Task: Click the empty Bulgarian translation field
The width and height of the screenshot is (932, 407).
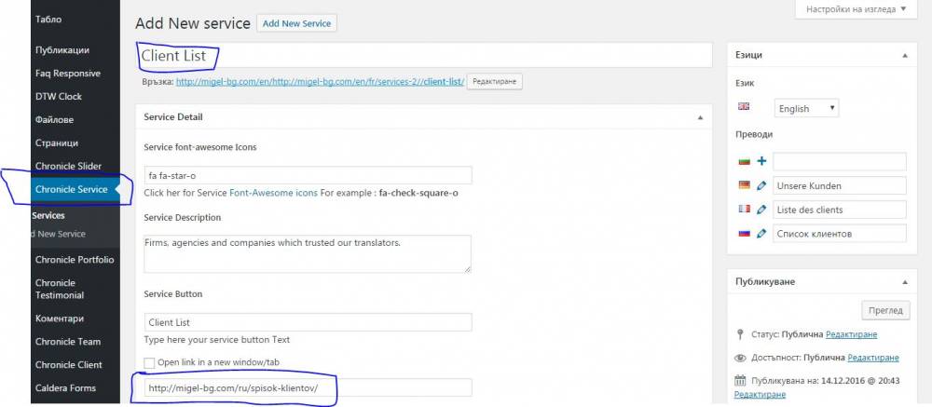Action: point(840,162)
